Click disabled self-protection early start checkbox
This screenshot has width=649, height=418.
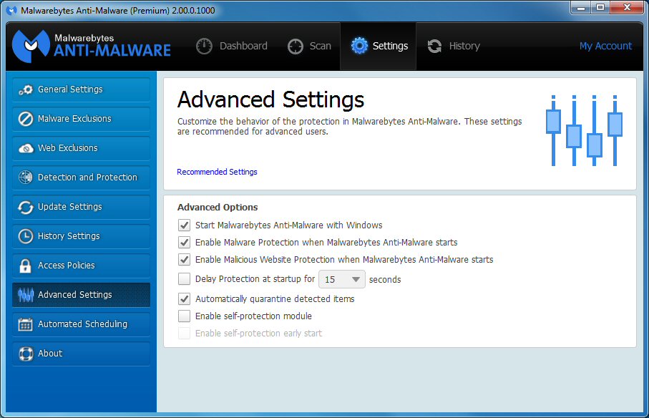coord(184,333)
